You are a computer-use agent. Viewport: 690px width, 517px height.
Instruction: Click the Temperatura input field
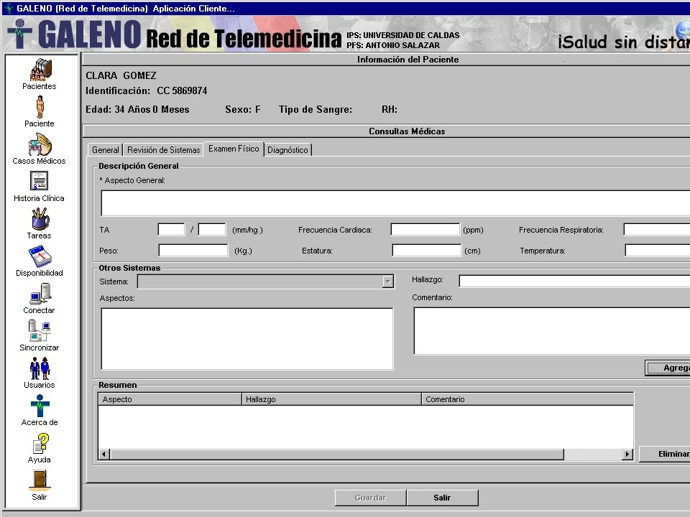[658, 251]
